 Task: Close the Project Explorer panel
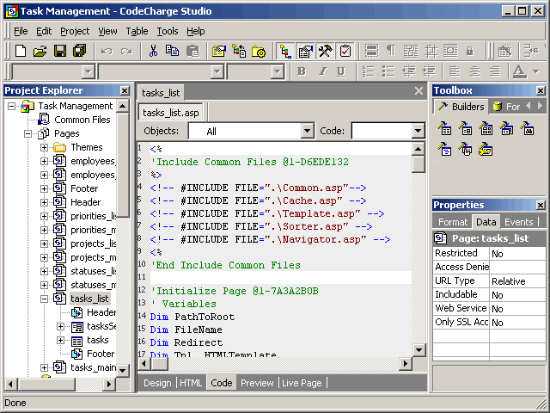[125, 90]
